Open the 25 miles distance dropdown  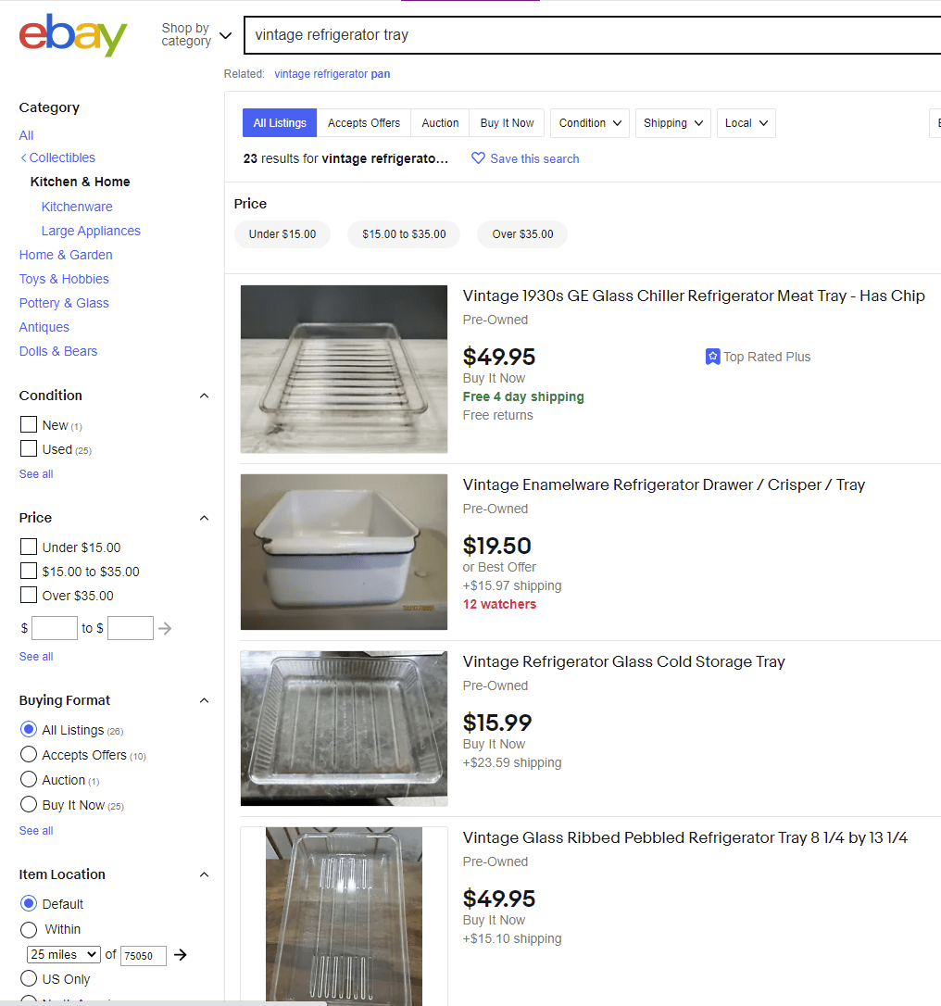click(62, 953)
